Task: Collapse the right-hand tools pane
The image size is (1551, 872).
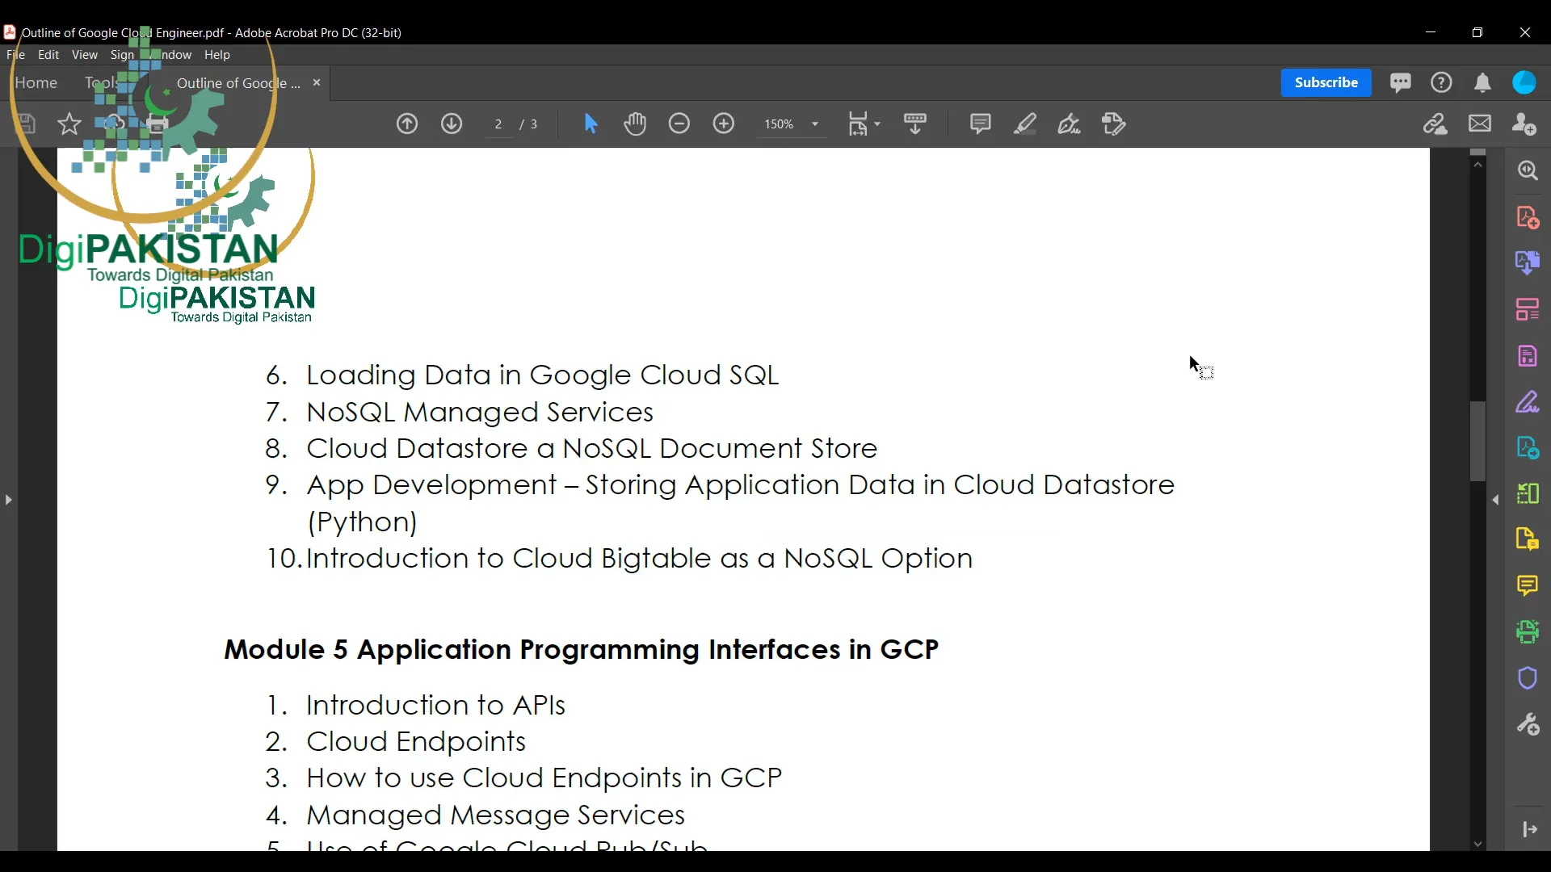Action: pos(1496,500)
